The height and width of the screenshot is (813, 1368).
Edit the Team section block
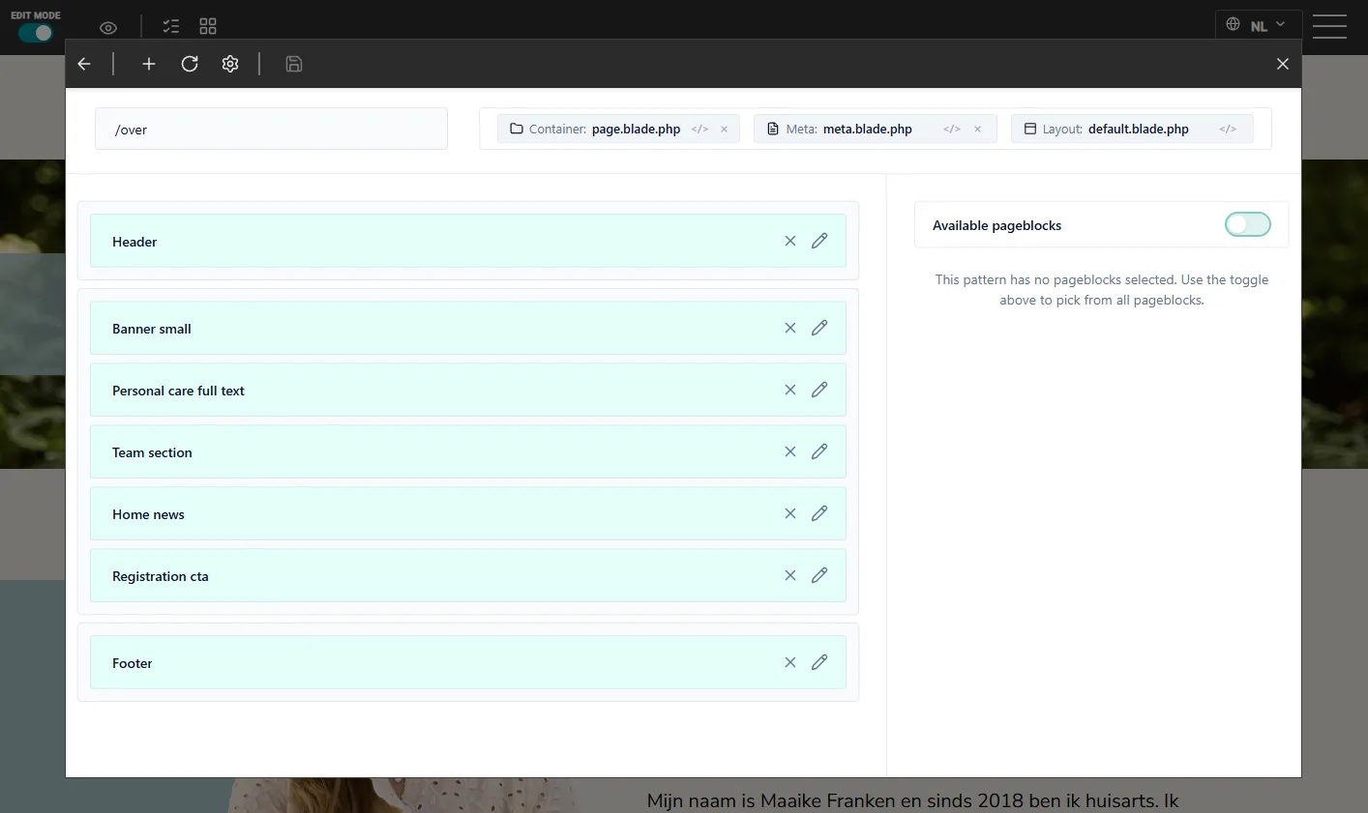[819, 451]
